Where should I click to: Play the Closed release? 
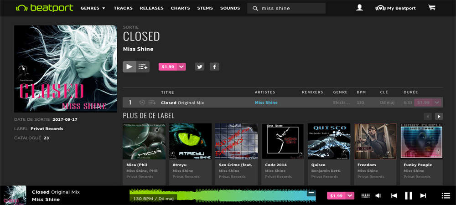(x=130, y=67)
